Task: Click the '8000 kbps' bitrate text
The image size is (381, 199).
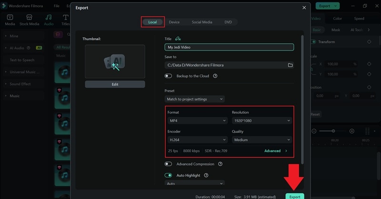Action: 191,151
